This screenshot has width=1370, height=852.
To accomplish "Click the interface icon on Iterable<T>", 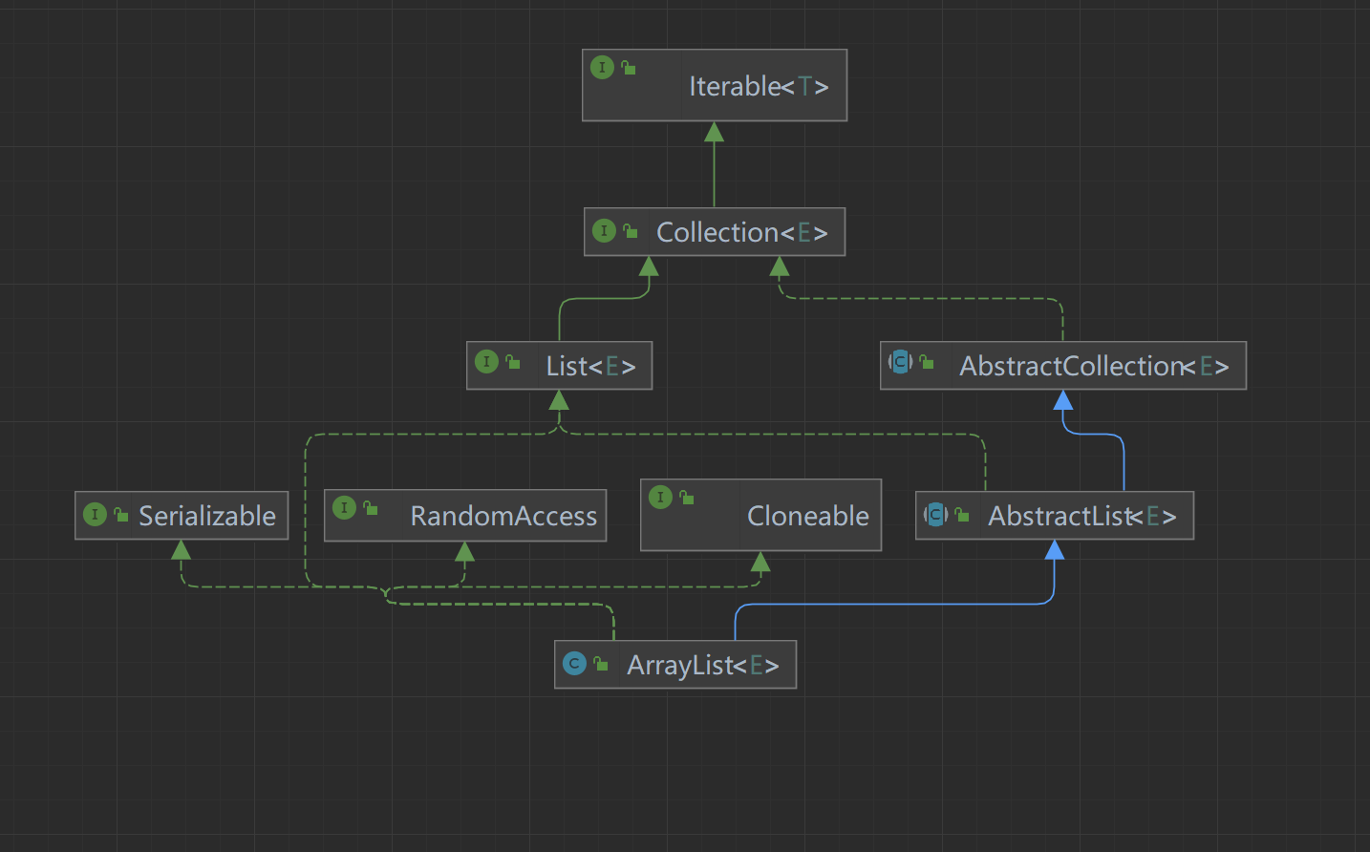I will coord(602,68).
